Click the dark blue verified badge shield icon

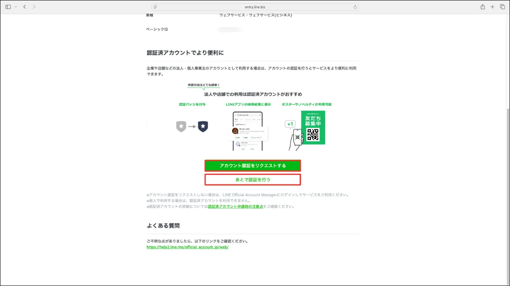(x=203, y=126)
